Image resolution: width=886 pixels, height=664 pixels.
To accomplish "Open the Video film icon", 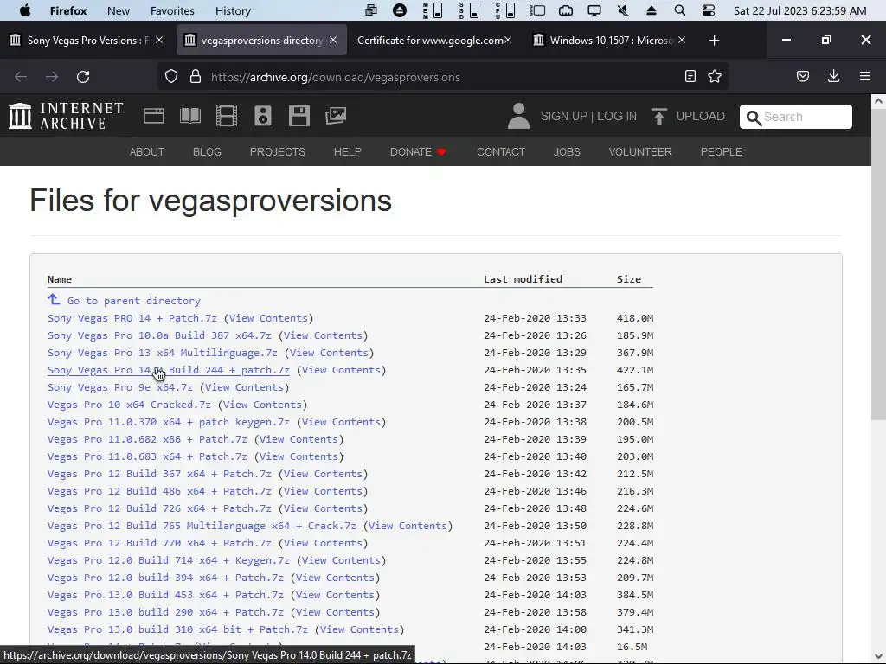I will (227, 116).
